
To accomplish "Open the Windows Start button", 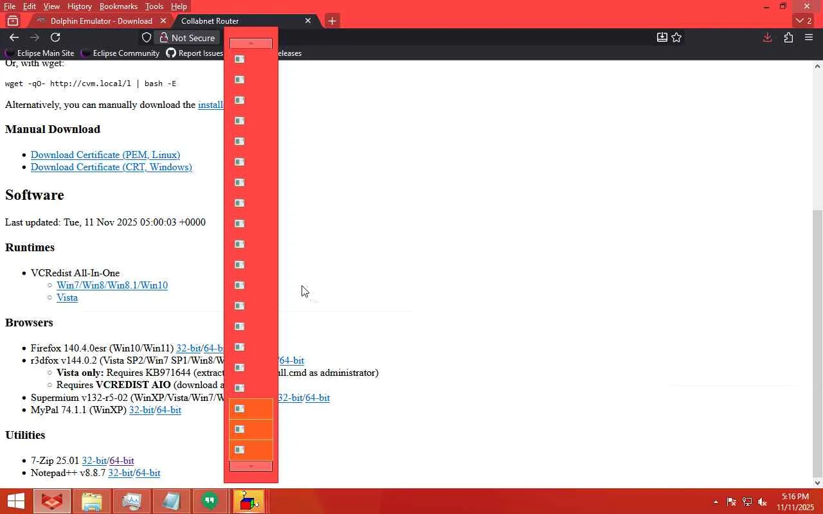I will (15, 501).
